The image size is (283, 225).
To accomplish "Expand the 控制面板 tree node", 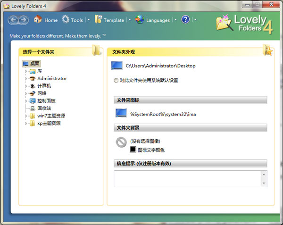I will click(x=26, y=101).
